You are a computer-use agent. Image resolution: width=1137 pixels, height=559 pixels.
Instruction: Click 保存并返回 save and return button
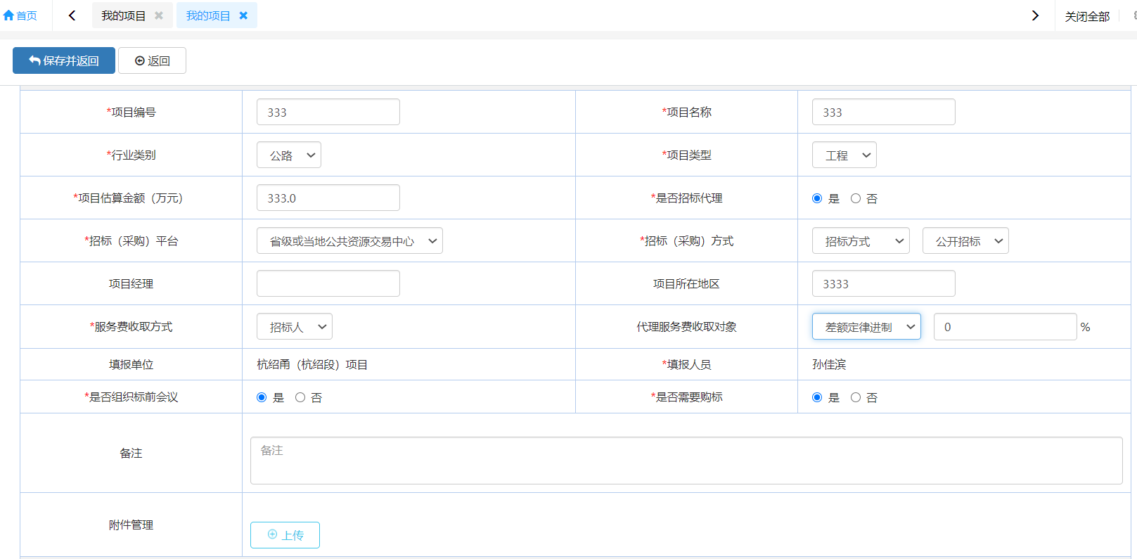pos(64,60)
